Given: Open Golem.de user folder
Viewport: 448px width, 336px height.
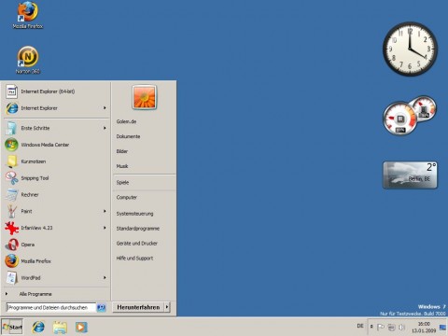Looking at the screenshot, I should coord(126,121).
